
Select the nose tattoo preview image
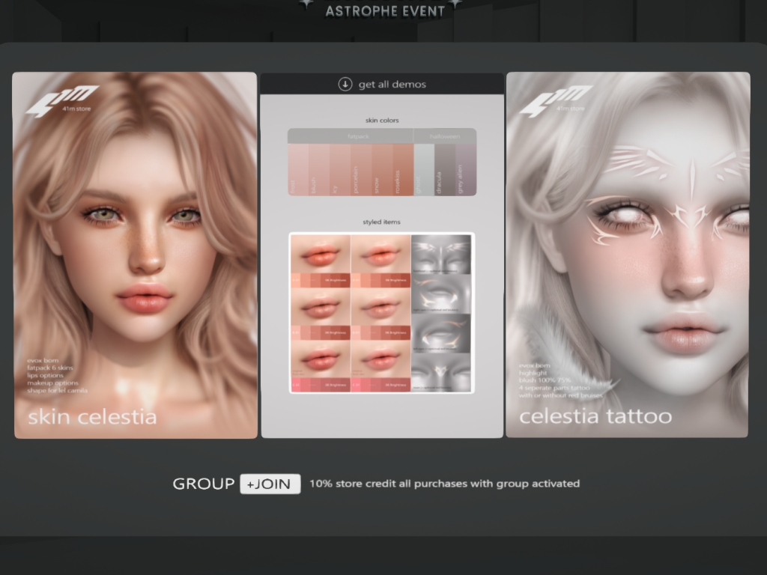click(442, 372)
